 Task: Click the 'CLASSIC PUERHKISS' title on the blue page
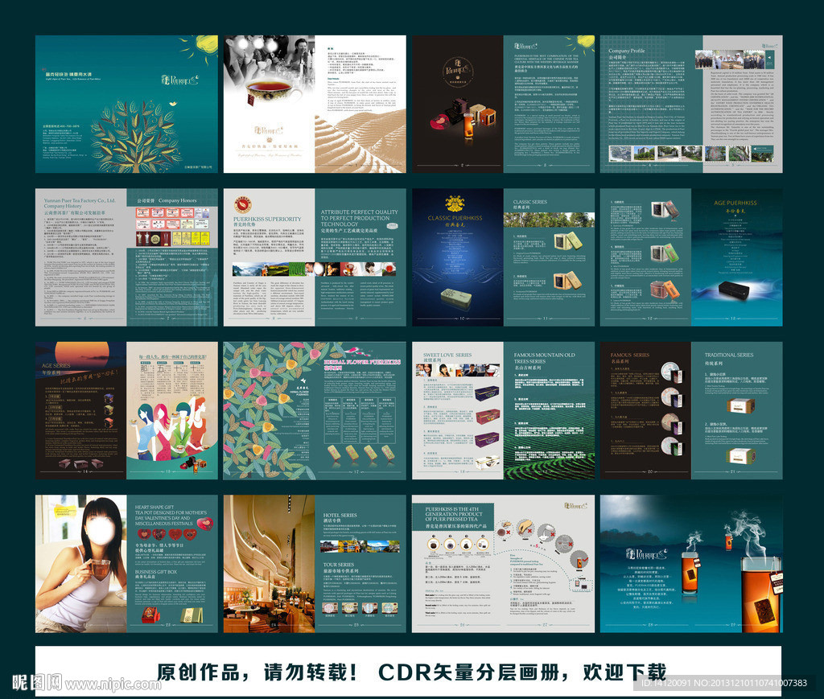455,218
